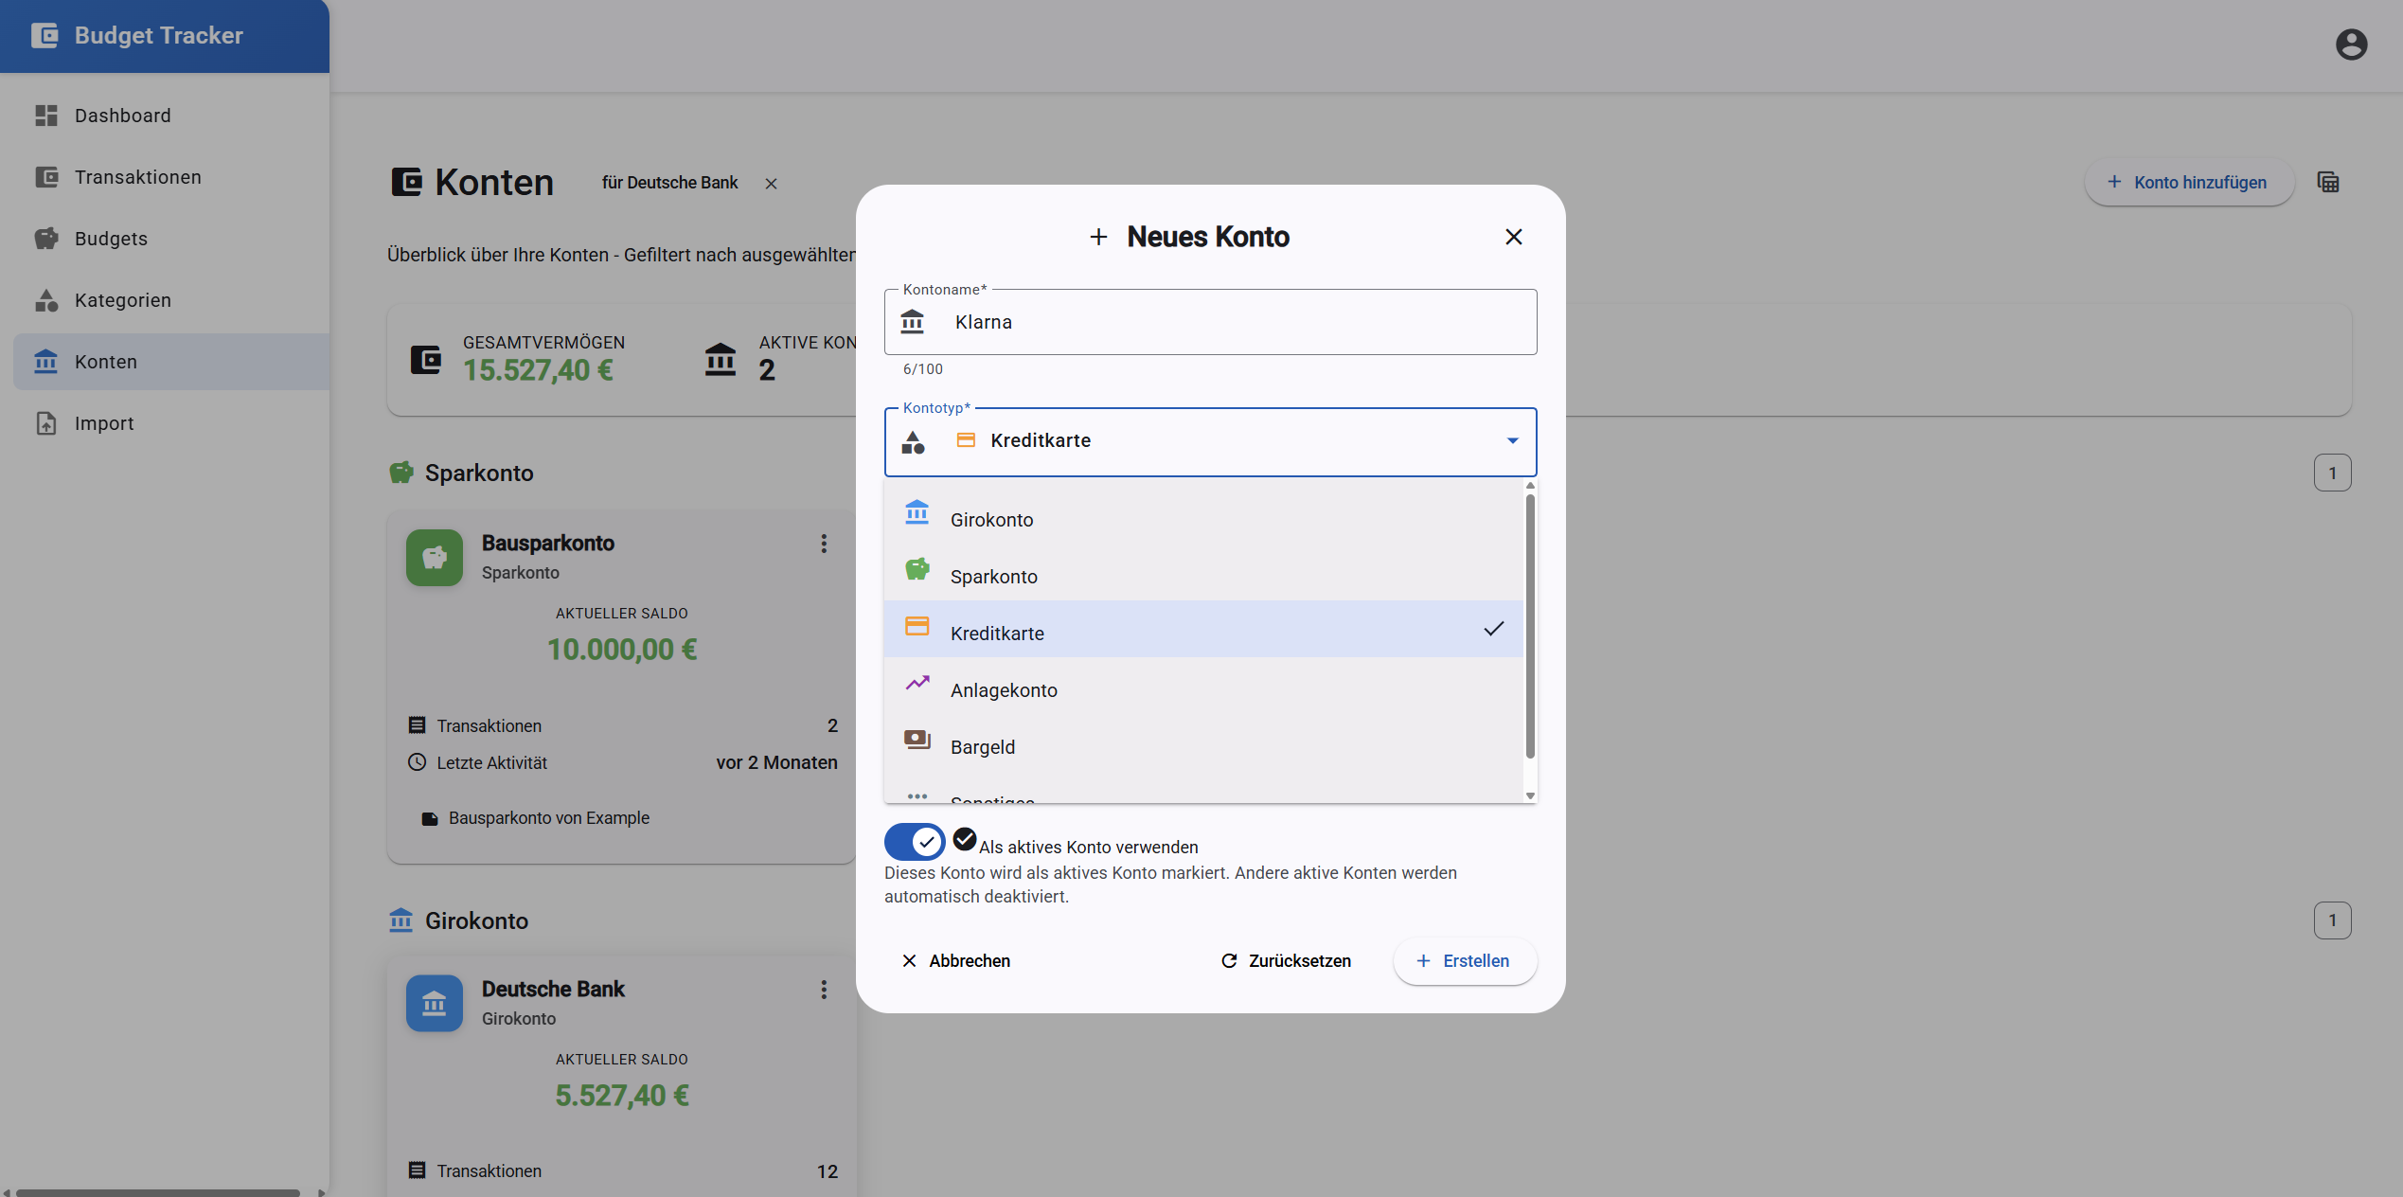Click 'Bausparkonto von Example' note text
The width and height of the screenshot is (2403, 1197).
pyautogui.click(x=549, y=818)
